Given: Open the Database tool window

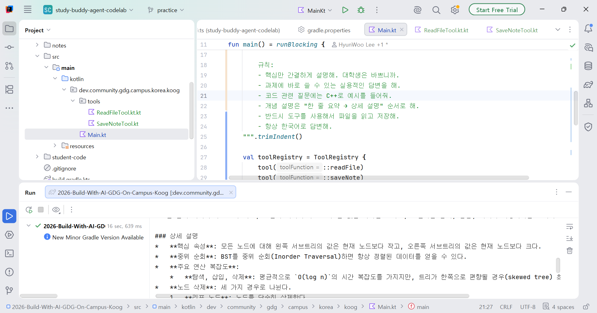Looking at the screenshot, I should [x=588, y=66].
